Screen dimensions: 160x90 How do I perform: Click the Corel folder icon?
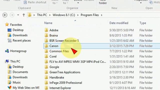(x=46, y=56)
